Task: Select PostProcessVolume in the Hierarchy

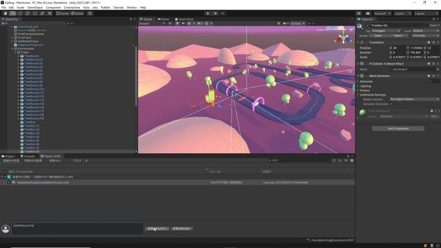Action: 30,34
